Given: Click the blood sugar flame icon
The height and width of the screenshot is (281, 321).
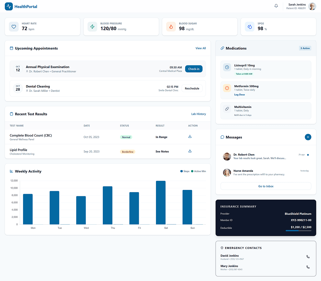Looking at the screenshot, I should pos(171,27).
